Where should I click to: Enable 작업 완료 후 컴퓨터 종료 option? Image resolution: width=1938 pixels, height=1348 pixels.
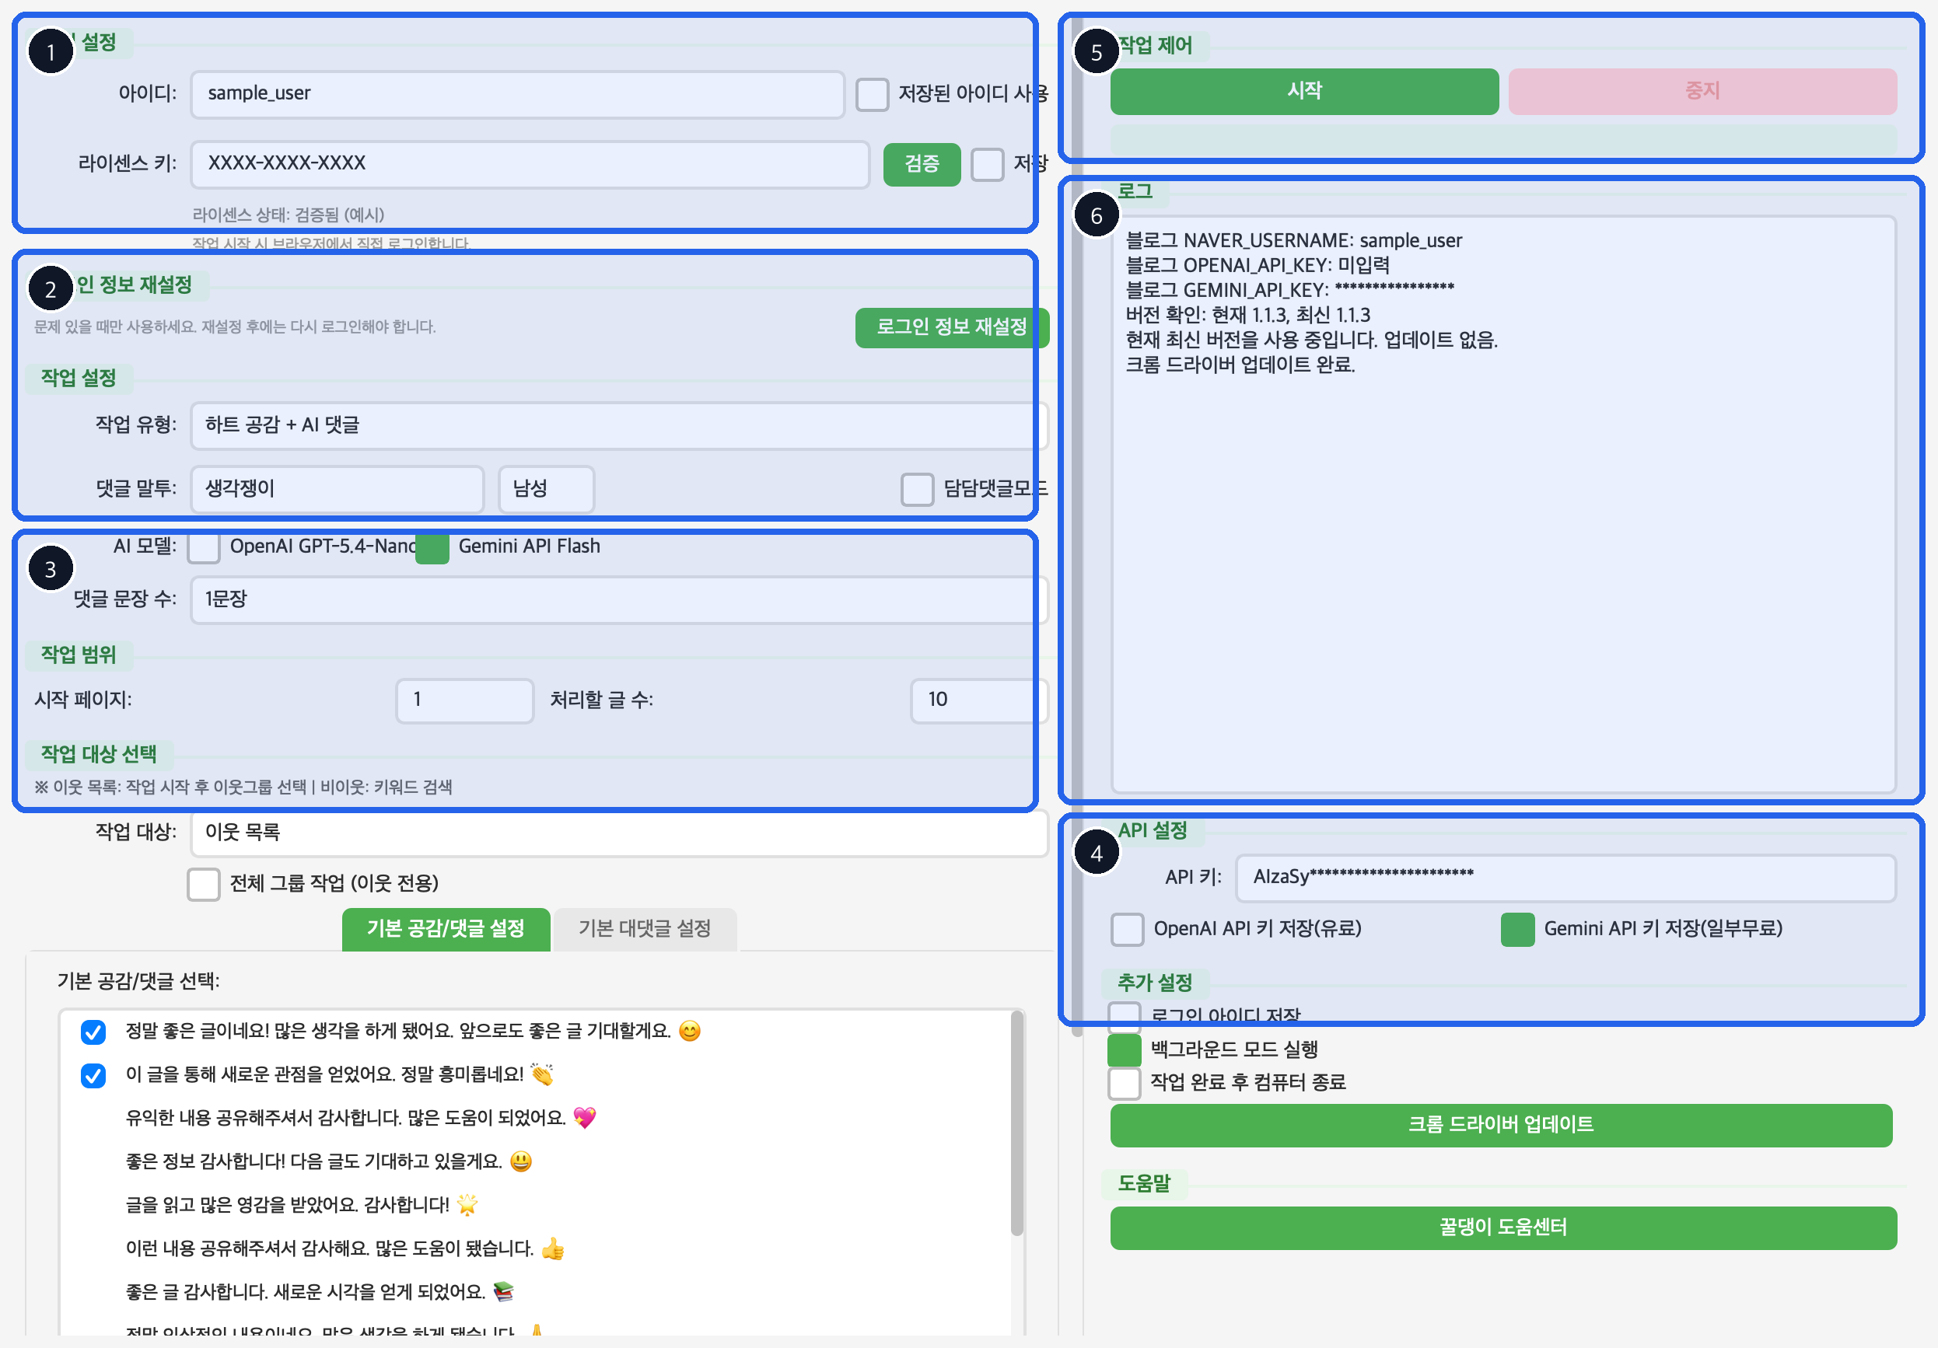point(1124,1083)
